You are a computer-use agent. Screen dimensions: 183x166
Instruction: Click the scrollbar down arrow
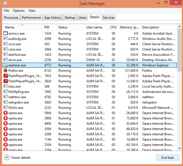[x=180, y=148]
